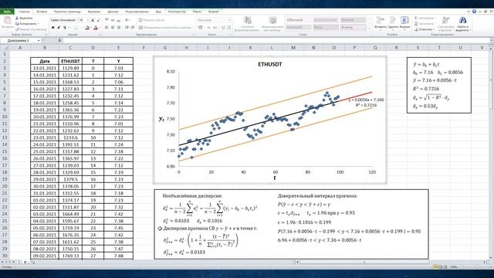Image resolution: width=494 pixels, height=278 pixels.
Task: Open the font name dropdown (Calibri)
Action: [76, 20]
